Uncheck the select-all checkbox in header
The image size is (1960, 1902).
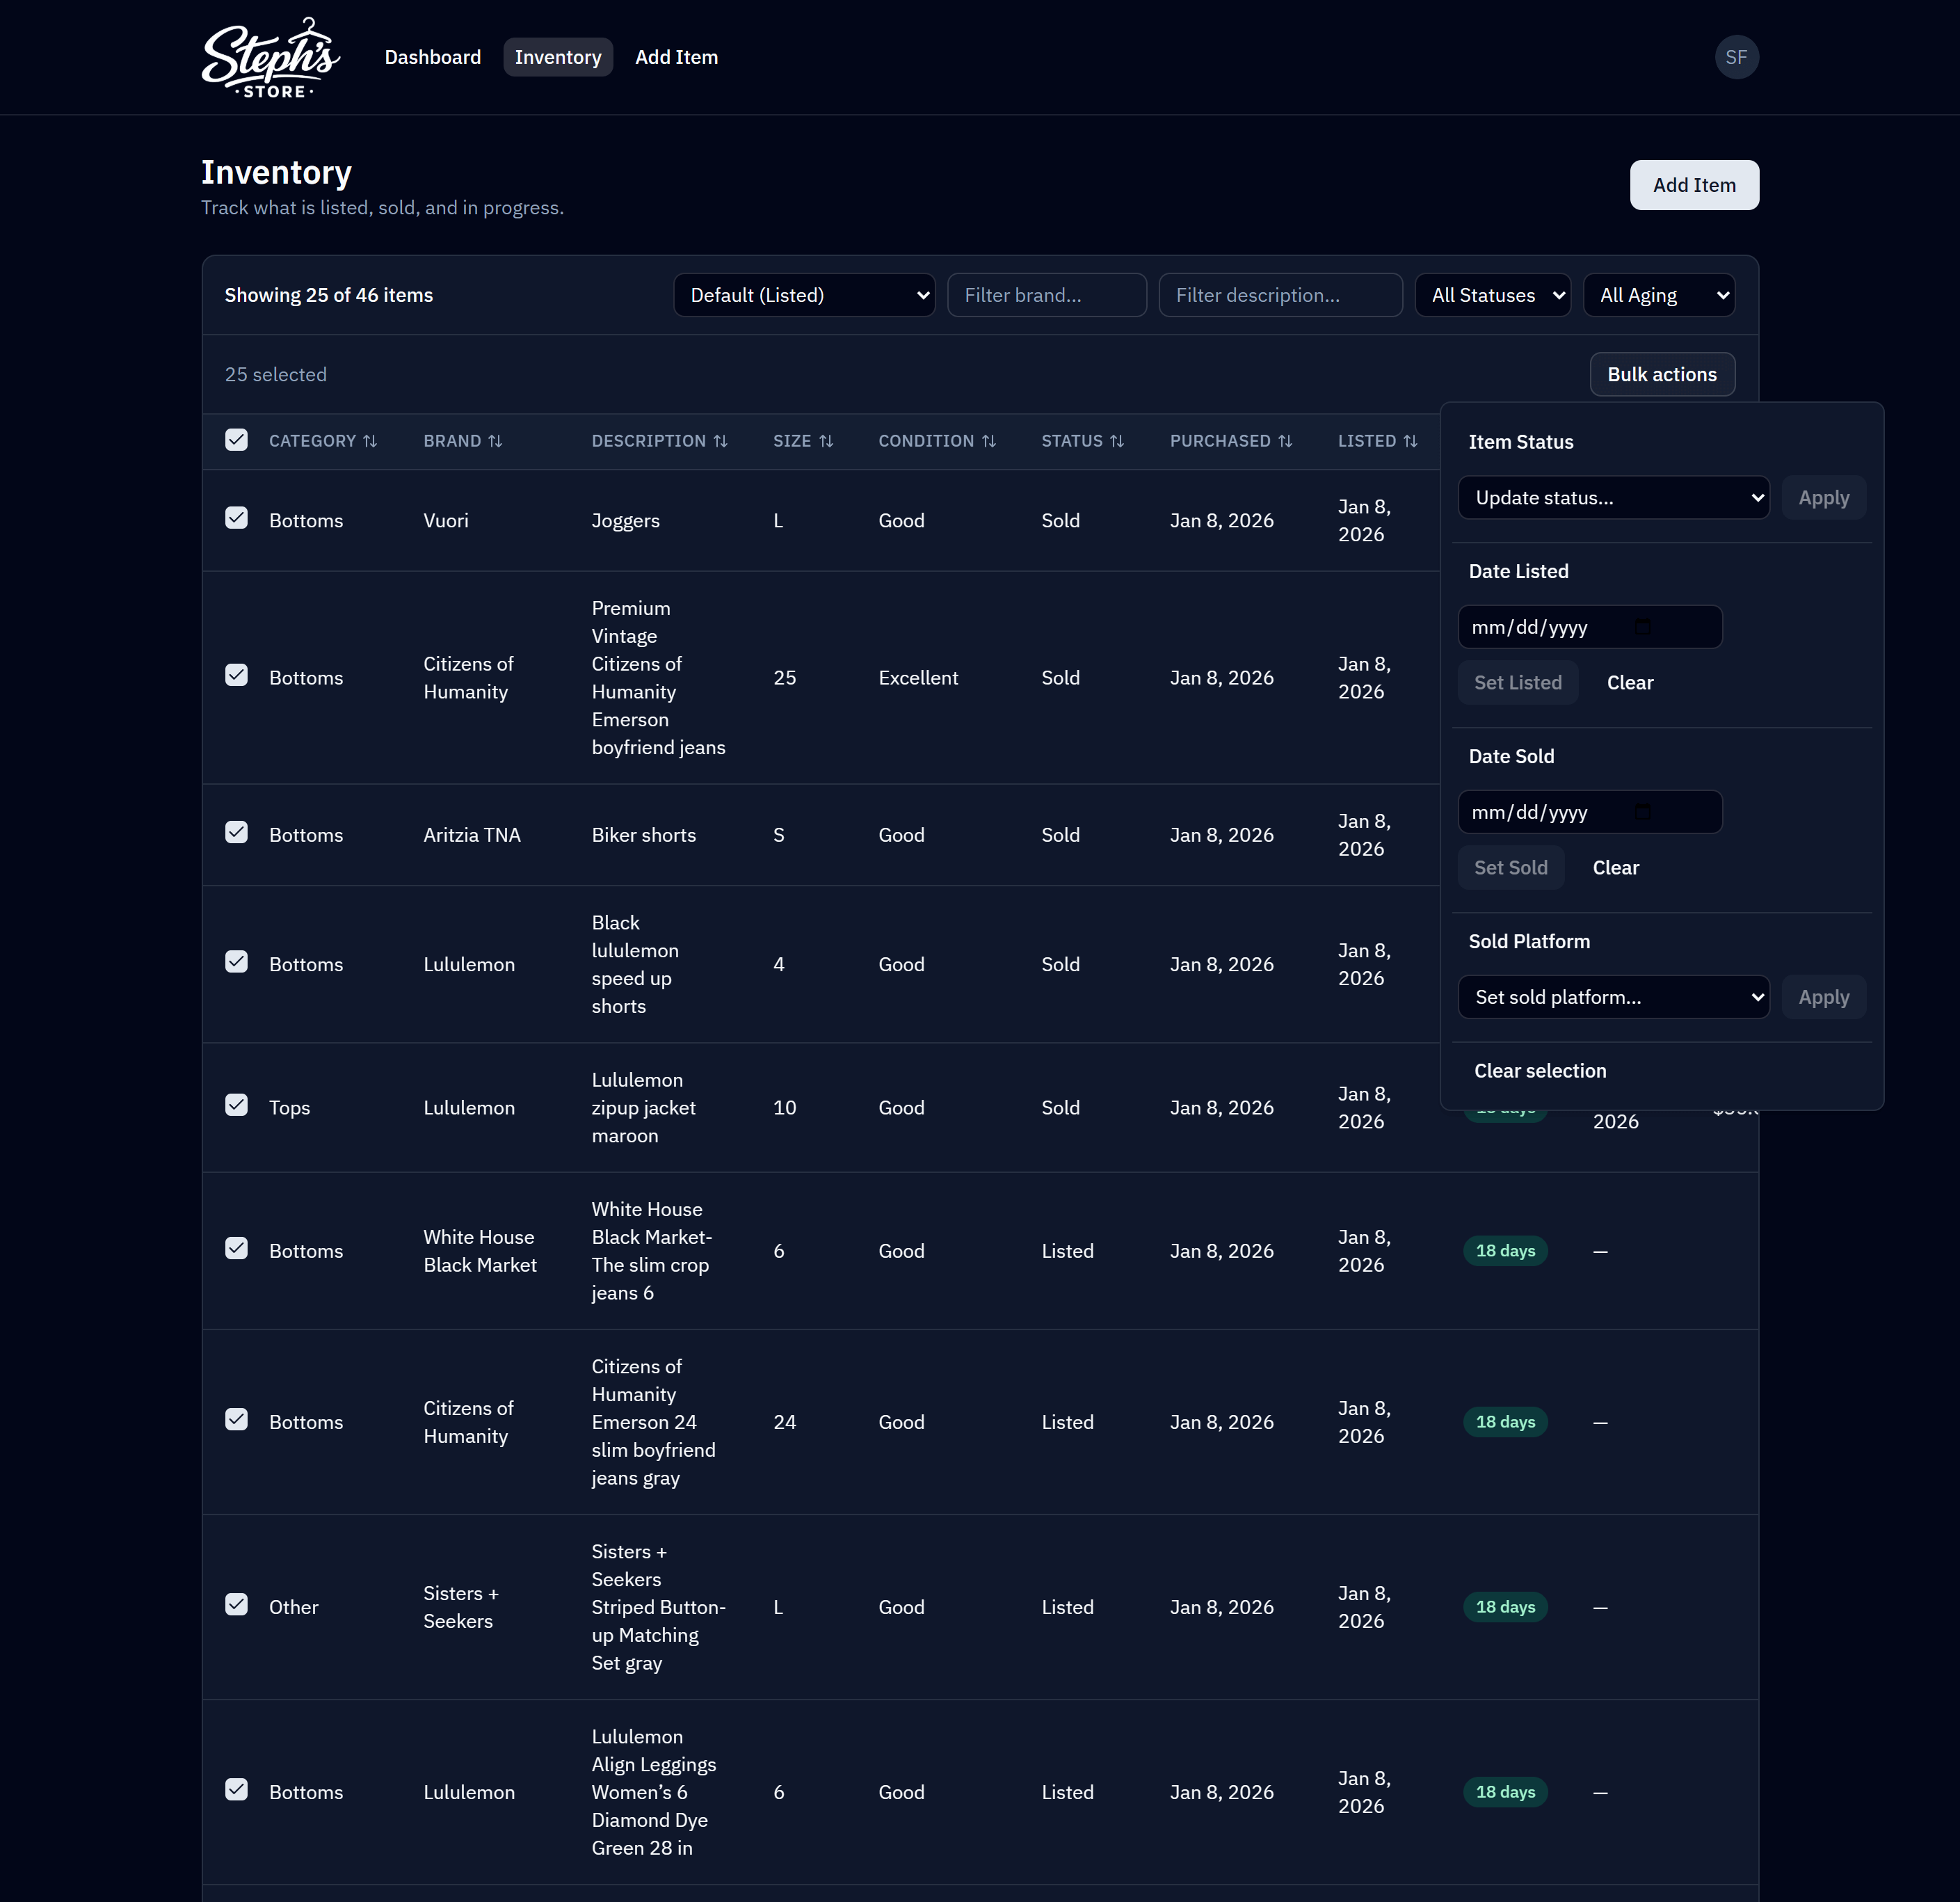coord(236,440)
